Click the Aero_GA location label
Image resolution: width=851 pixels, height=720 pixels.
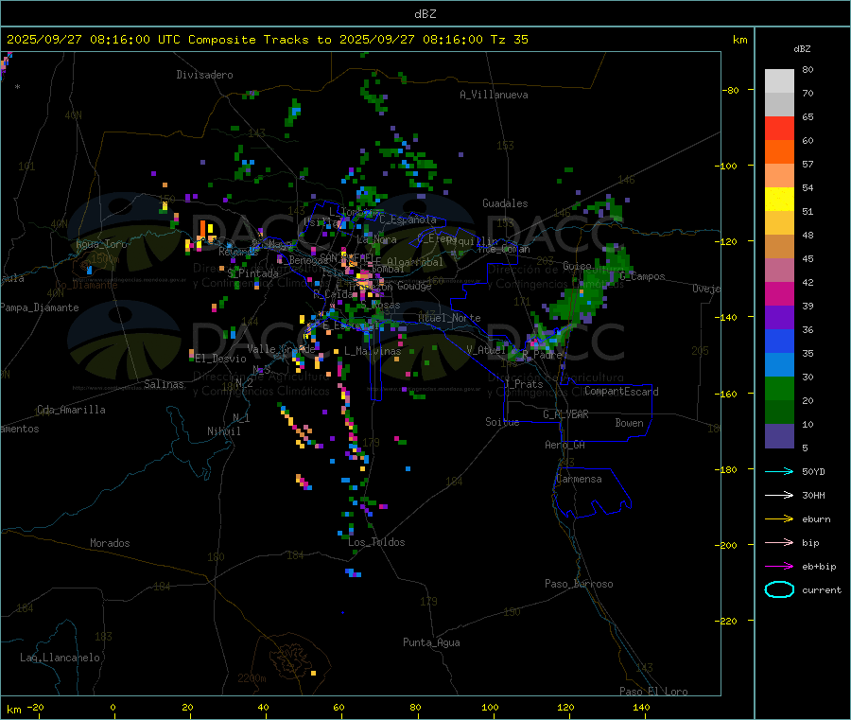click(x=565, y=445)
